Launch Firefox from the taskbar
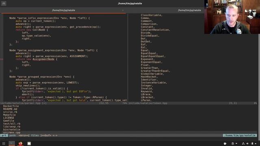This screenshot has height=146, width=260. tap(20, 143)
